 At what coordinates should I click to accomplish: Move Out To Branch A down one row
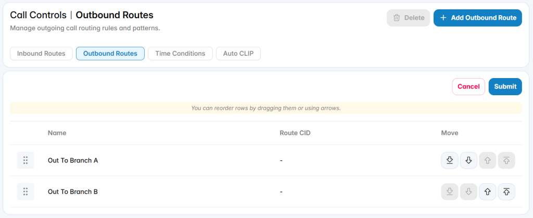469,160
